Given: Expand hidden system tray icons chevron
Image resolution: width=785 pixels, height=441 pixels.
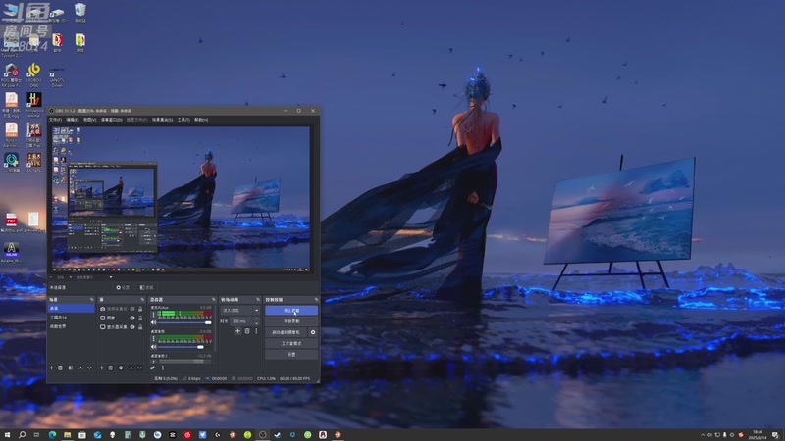Looking at the screenshot, I should 703,435.
